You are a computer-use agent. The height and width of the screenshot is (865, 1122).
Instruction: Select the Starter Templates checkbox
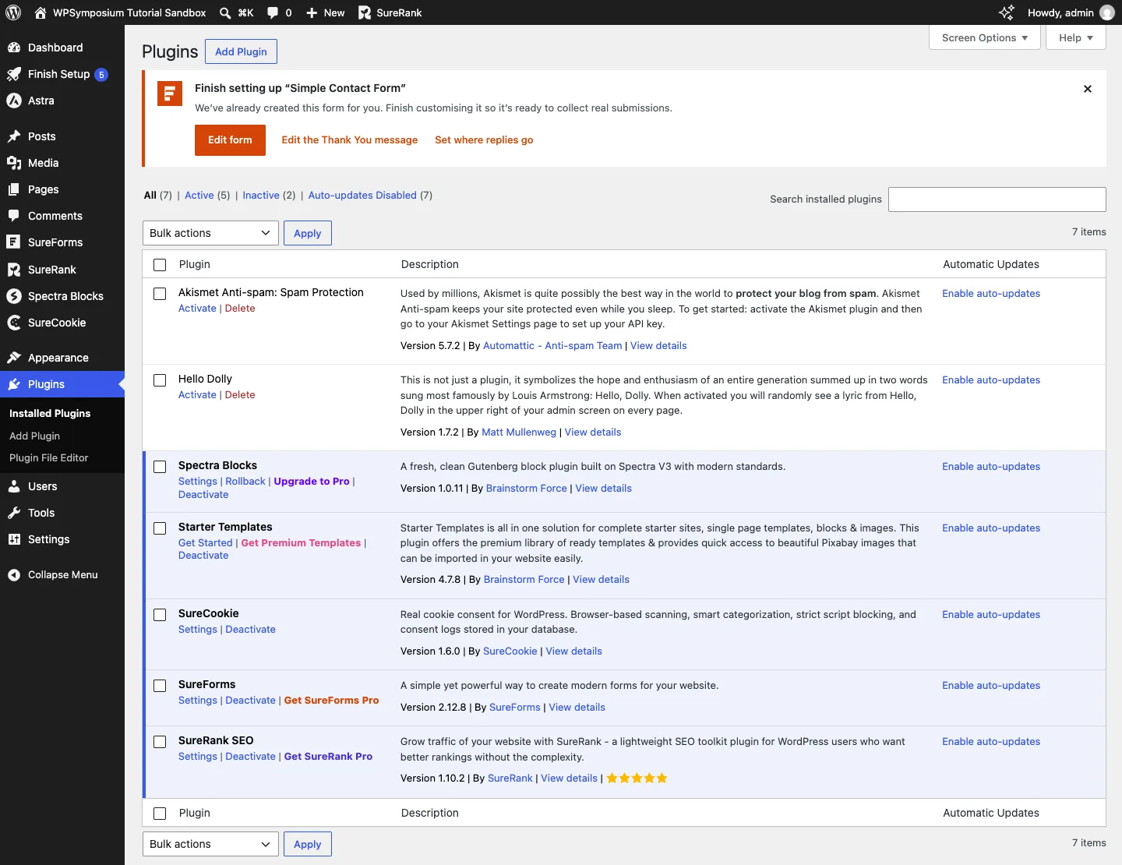(160, 528)
